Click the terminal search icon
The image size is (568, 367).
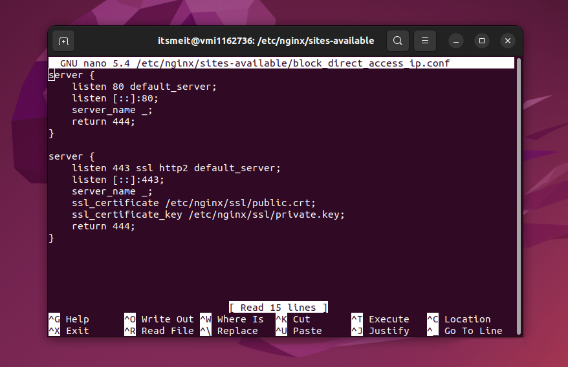pyautogui.click(x=398, y=41)
